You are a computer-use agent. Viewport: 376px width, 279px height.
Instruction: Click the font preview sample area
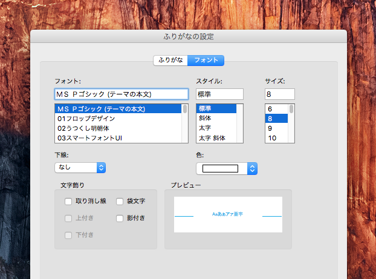point(228,214)
